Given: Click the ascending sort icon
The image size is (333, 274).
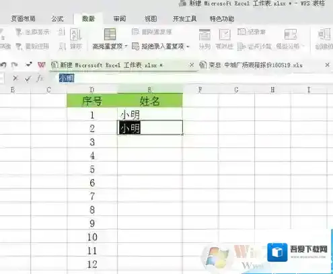Looking at the screenshot, I should [x=61, y=32].
